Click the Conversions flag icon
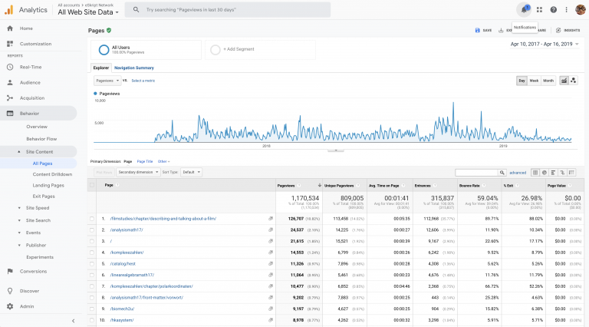589x327 pixels. coord(10,271)
